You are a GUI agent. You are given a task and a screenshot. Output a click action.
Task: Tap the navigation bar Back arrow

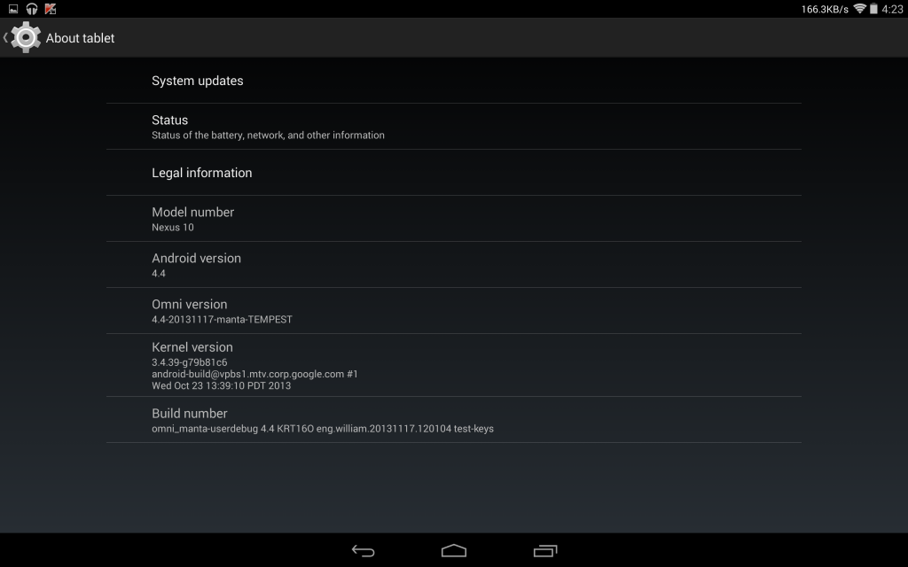pyautogui.click(x=363, y=551)
